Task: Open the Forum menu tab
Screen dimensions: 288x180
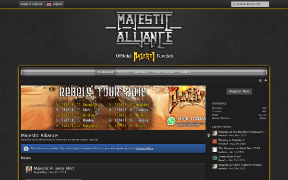Action: click(124, 72)
